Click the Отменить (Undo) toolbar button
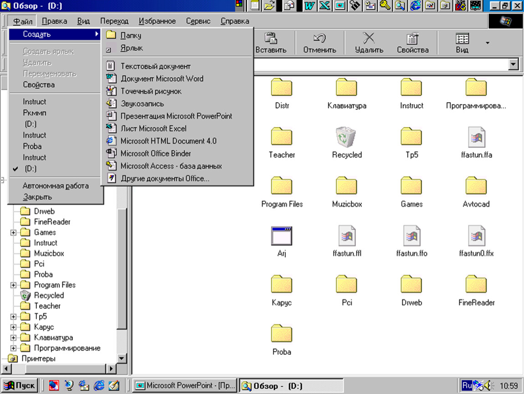The height and width of the screenshot is (394, 524). [319, 43]
